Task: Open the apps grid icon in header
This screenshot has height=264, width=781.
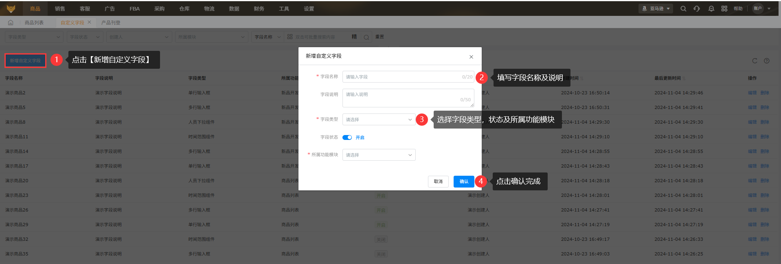Action: pyautogui.click(x=724, y=9)
